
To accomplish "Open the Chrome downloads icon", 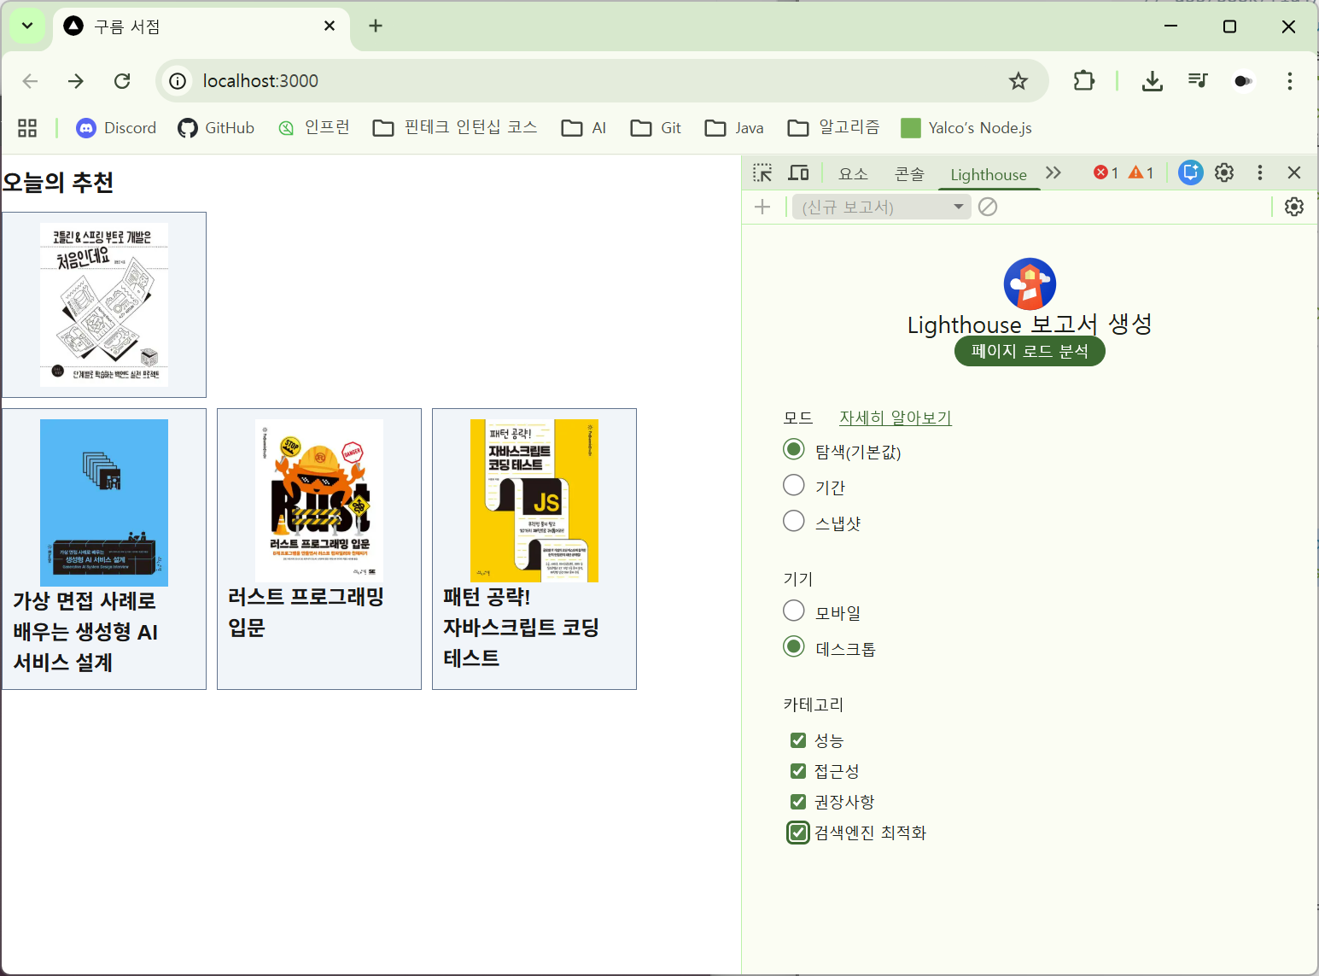I will tap(1152, 81).
